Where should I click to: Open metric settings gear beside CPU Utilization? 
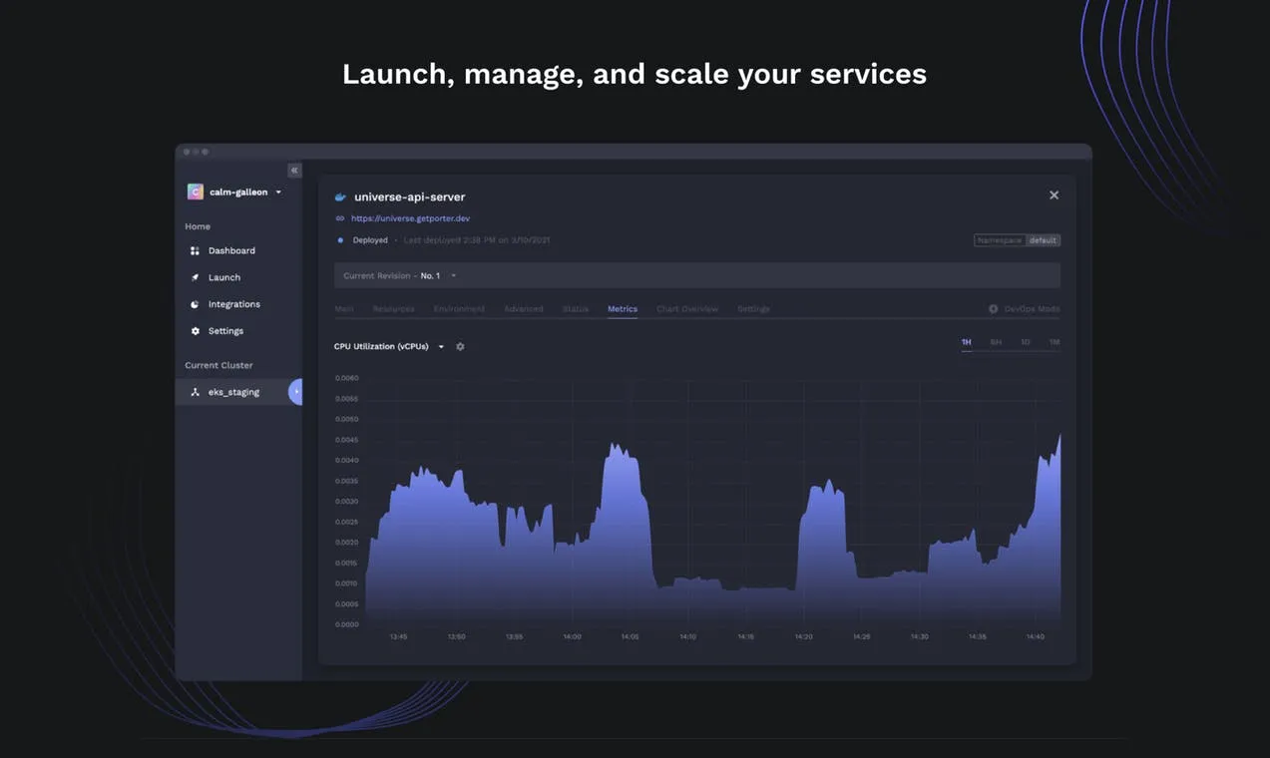click(x=460, y=347)
